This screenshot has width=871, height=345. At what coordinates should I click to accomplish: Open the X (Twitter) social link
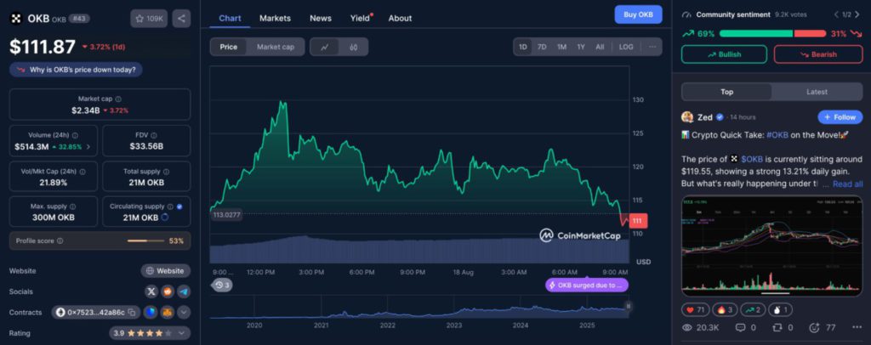(x=151, y=291)
